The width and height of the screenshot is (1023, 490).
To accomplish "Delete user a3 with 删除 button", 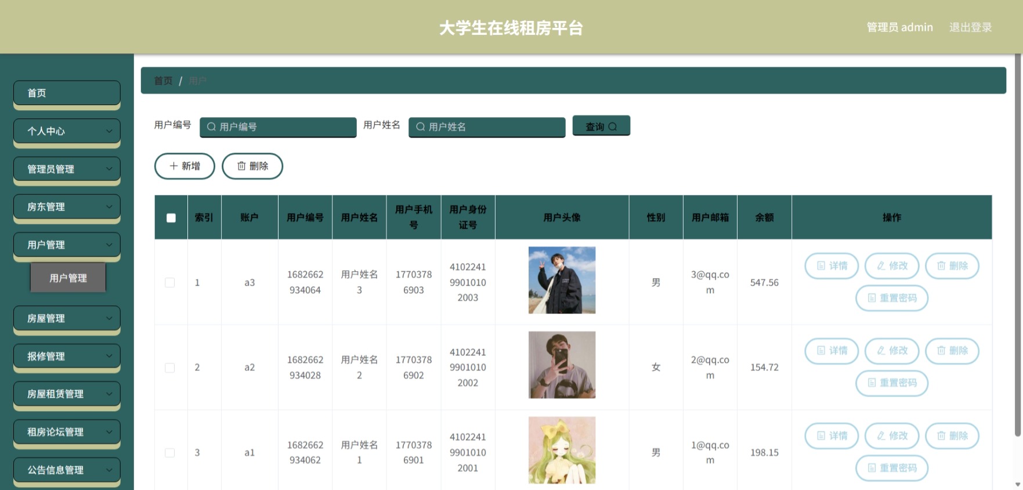I will click(x=952, y=266).
